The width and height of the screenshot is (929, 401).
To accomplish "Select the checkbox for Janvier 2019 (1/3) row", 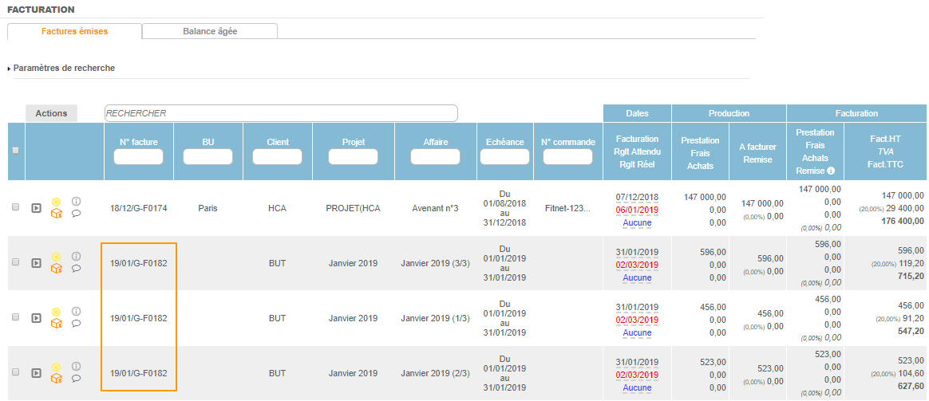I will (x=15, y=317).
